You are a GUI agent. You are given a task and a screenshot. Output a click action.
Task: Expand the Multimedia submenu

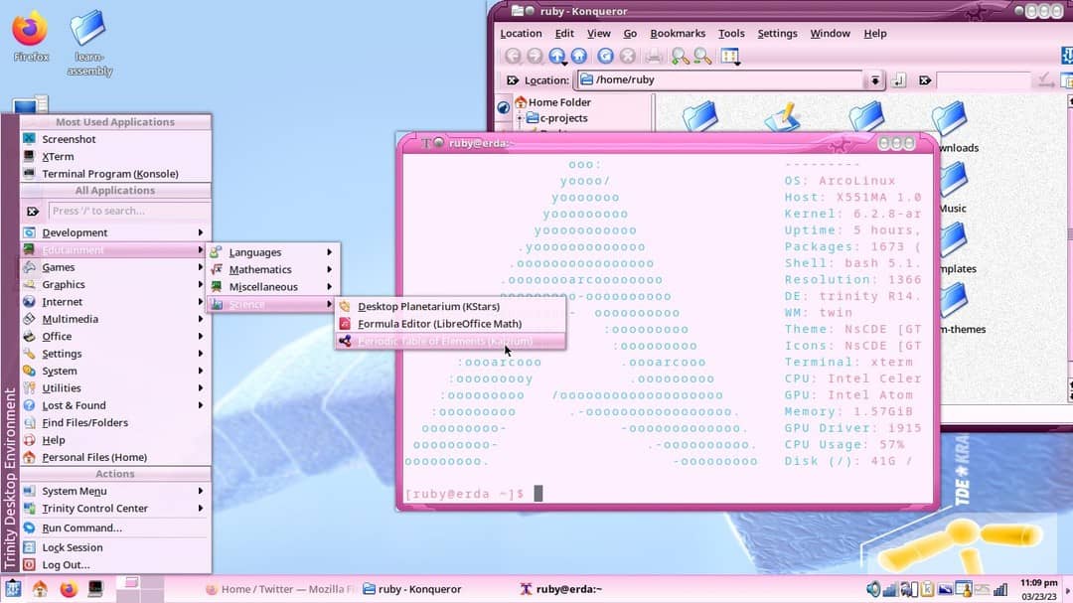tap(115, 319)
